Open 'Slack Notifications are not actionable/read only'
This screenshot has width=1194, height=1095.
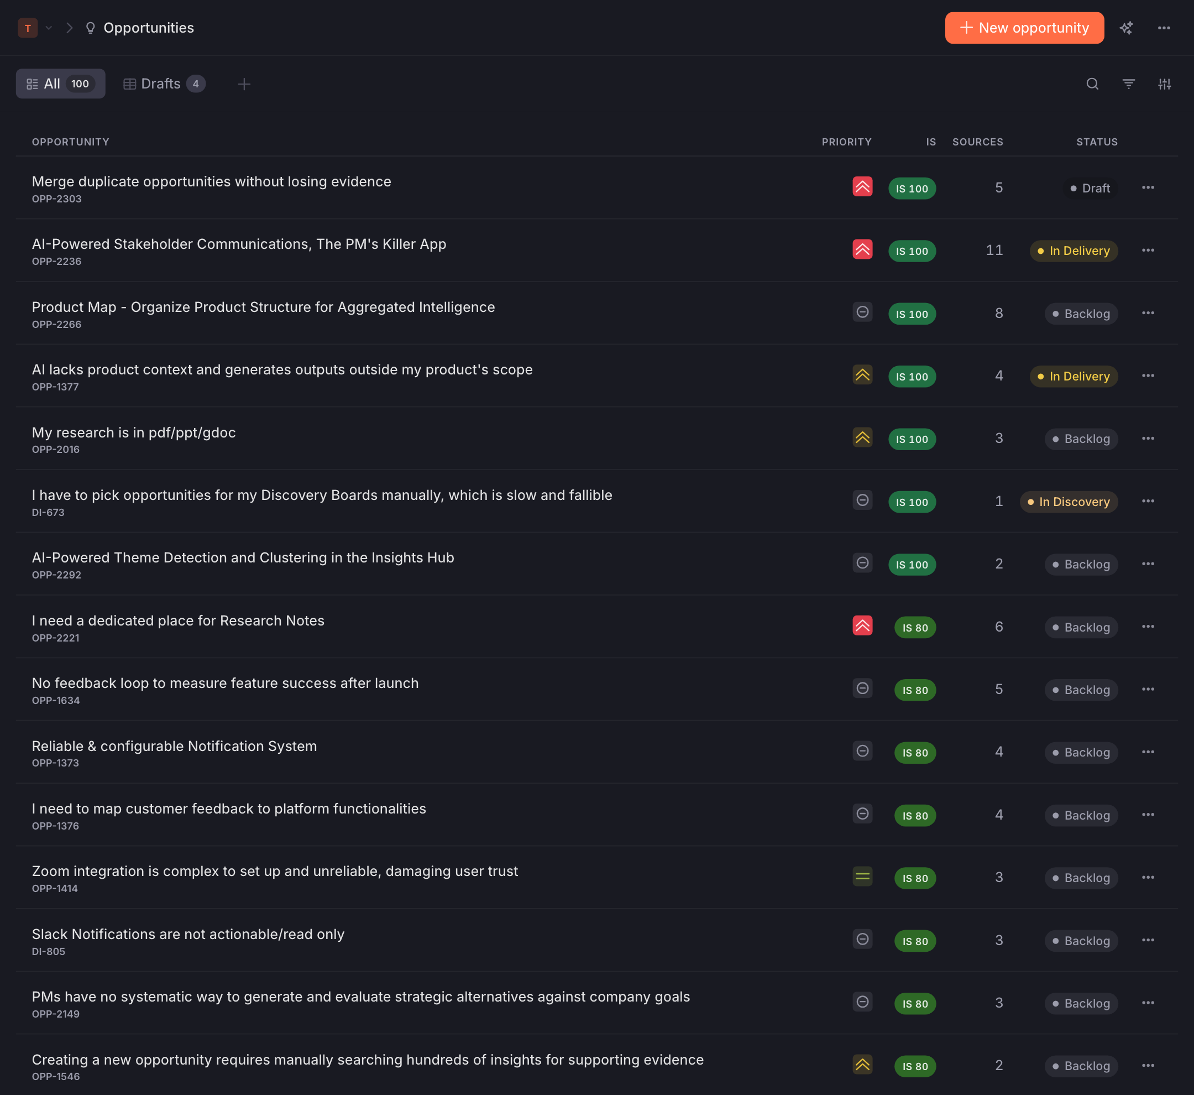click(x=188, y=934)
